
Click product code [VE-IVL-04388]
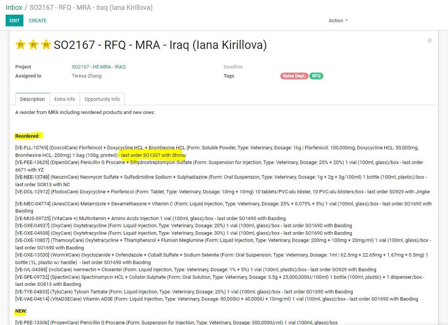point(31,270)
